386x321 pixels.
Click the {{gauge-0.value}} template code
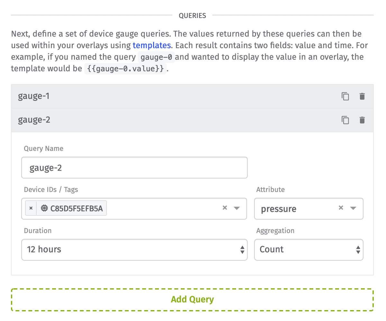[x=125, y=69]
